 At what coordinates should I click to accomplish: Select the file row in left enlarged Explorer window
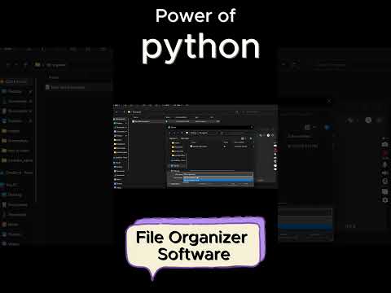click(78, 87)
